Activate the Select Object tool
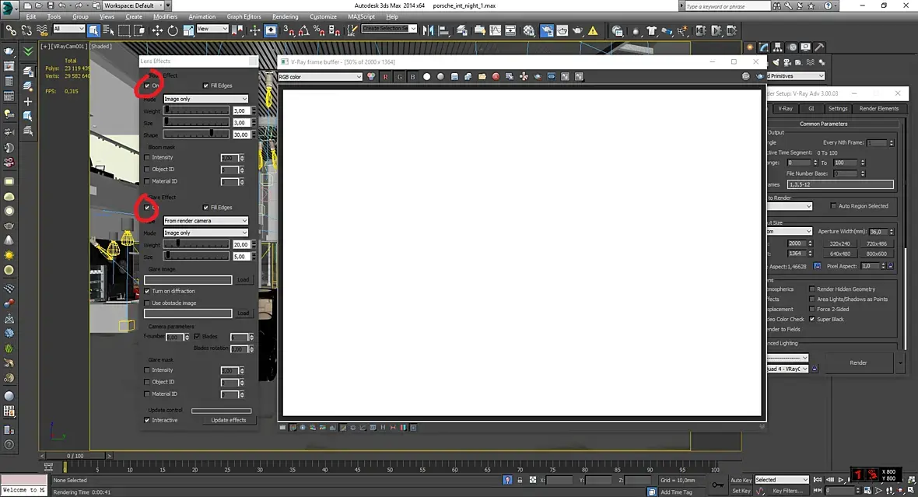Viewport: 918px width, 497px height. pyautogui.click(x=93, y=30)
